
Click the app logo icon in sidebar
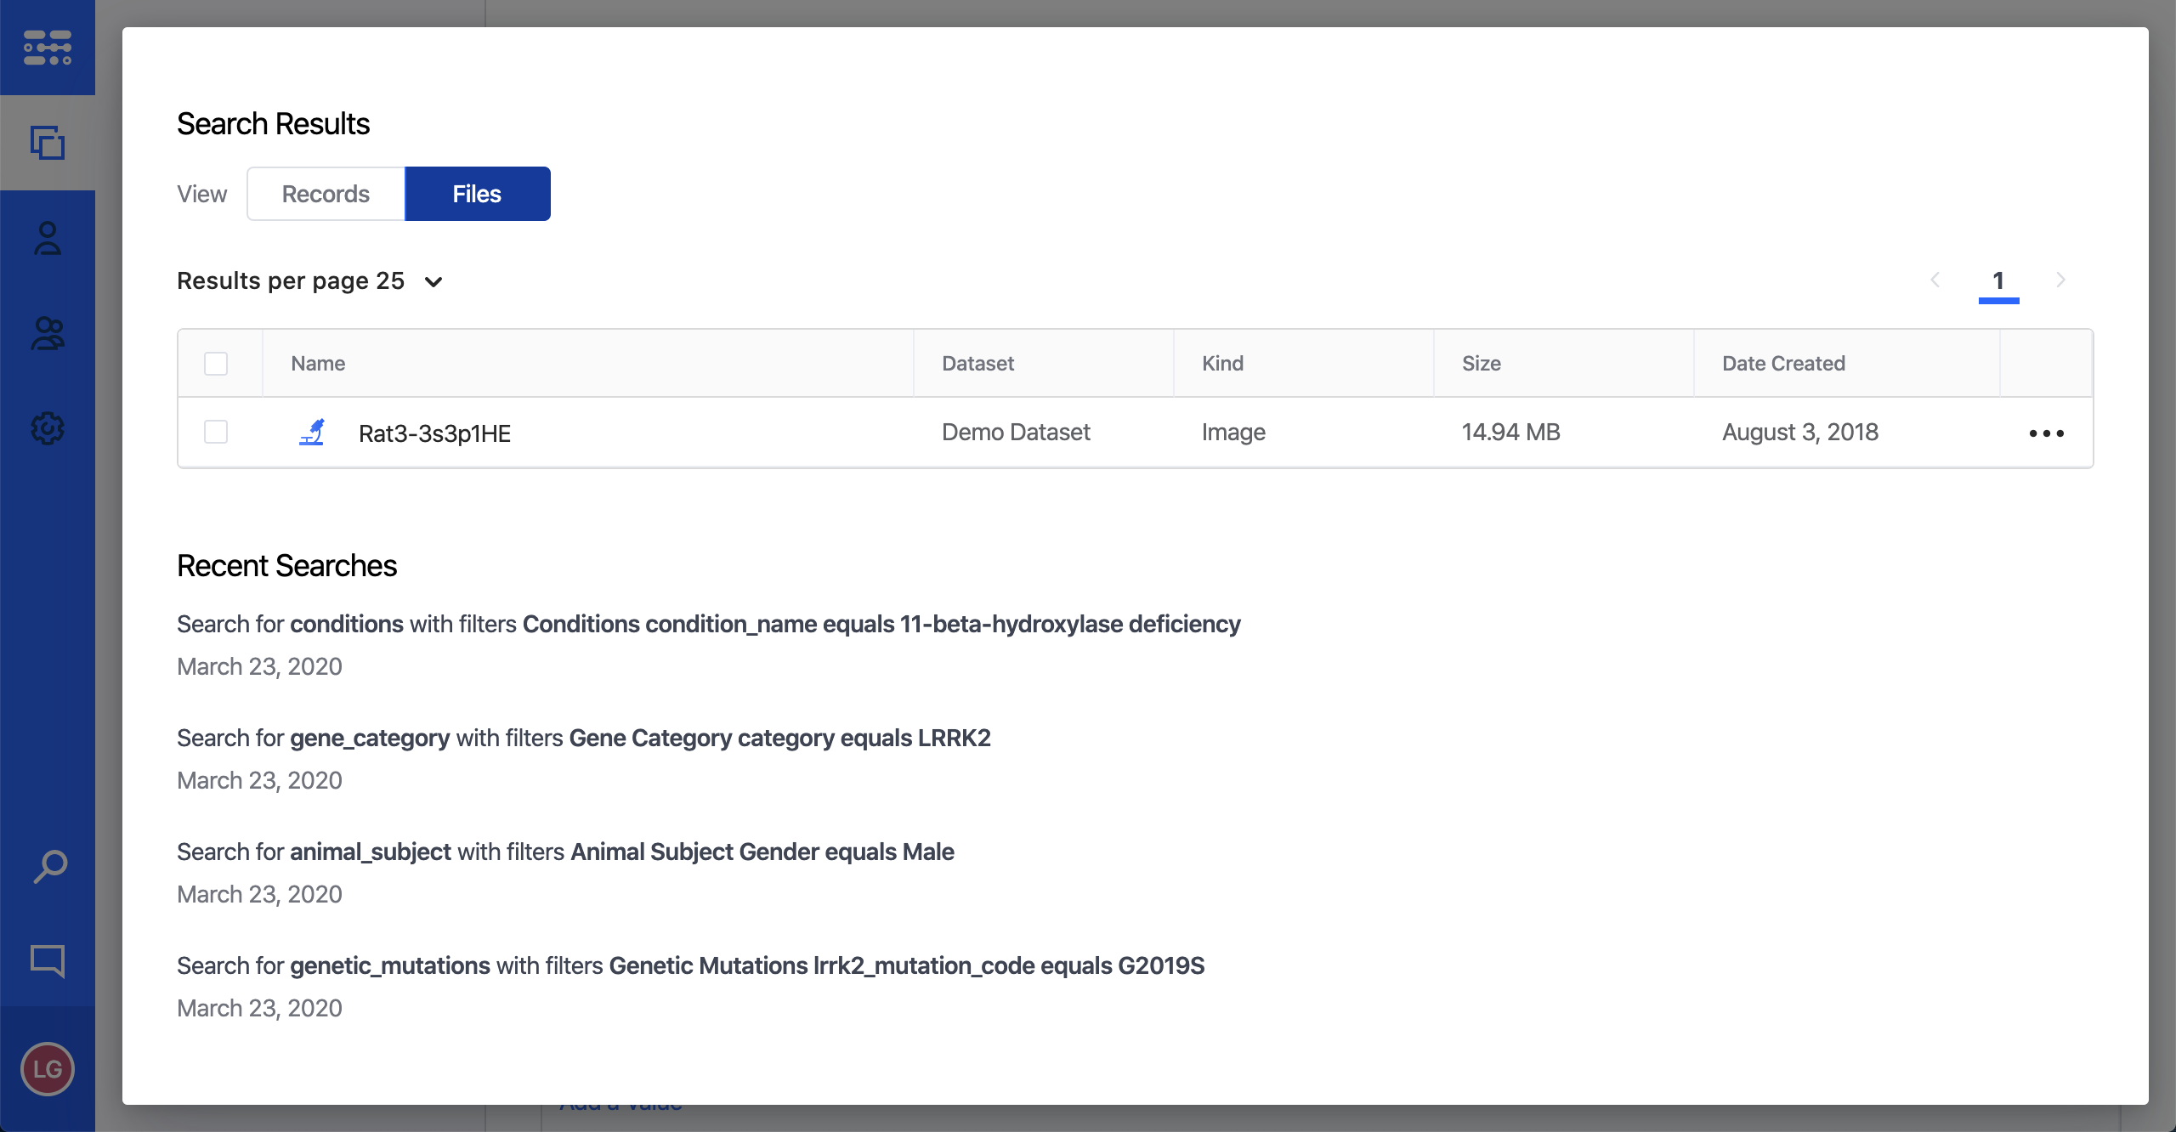[48, 48]
